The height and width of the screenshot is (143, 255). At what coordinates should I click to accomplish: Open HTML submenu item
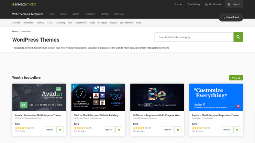point(49,23)
